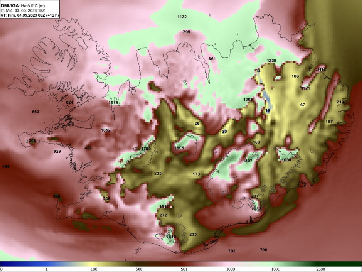Click the map value 1229
The image size is (362, 272).
pos(271,61)
